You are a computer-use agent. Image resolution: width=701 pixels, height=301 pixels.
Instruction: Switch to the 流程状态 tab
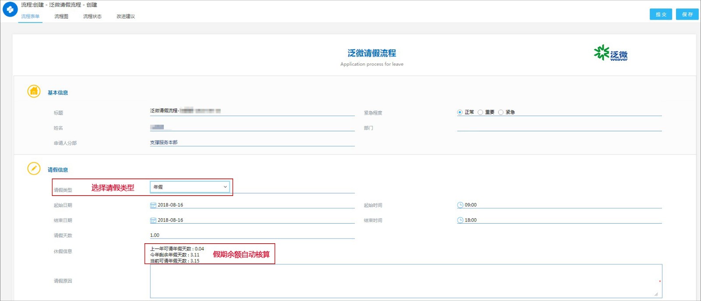click(x=92, y=16)
